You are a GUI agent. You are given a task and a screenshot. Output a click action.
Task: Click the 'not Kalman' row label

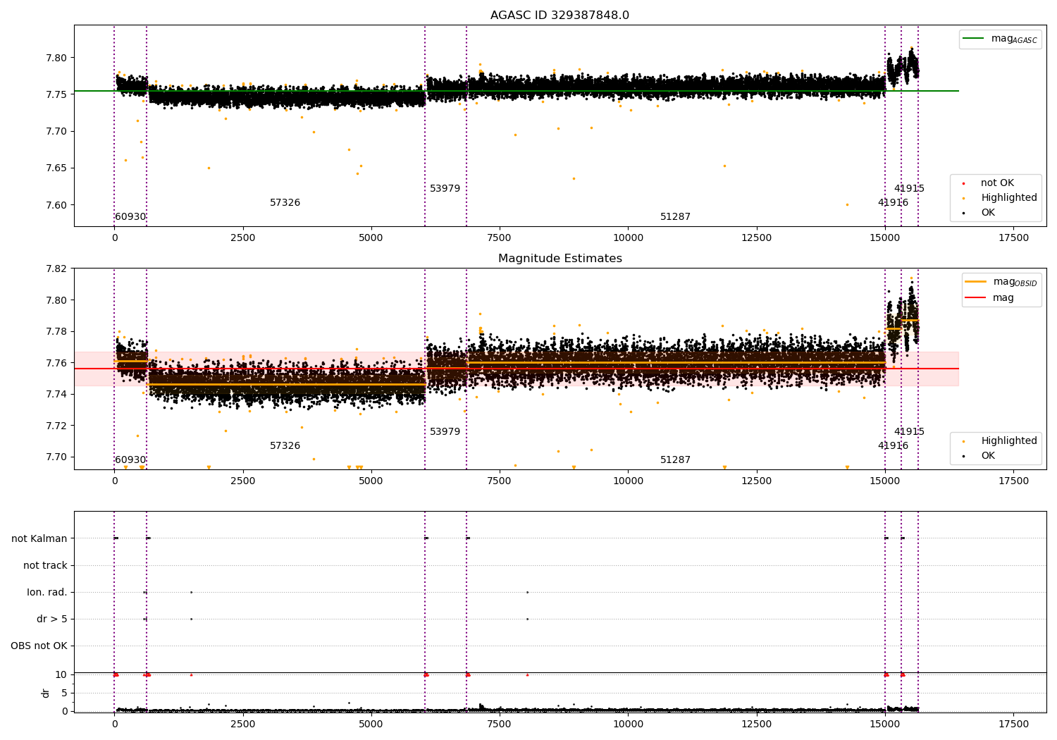coord(39,538)
